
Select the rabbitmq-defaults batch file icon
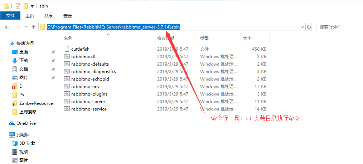coord(67,64)
